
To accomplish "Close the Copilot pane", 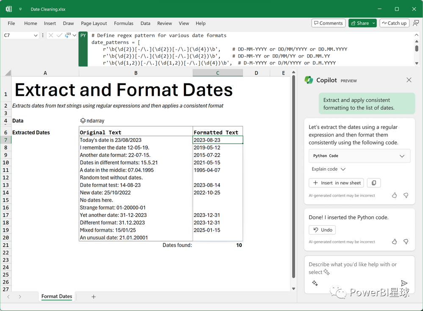I will 409,80.
